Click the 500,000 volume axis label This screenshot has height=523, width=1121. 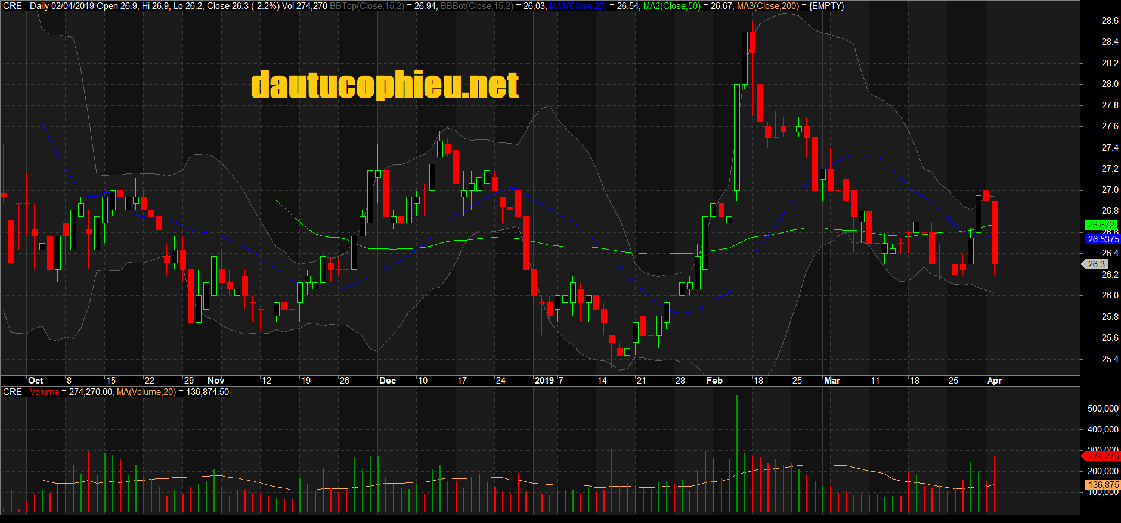[x=1103, y=409]
